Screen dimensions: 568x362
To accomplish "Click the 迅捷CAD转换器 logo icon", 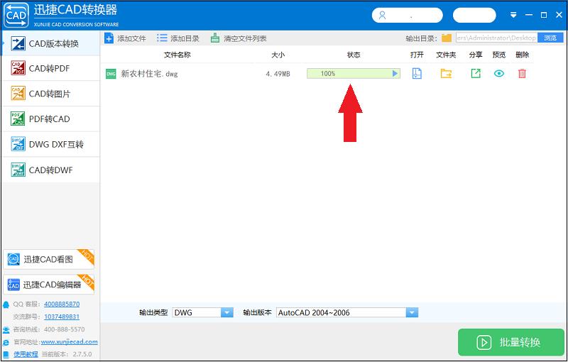I will [x=16, y=15].
